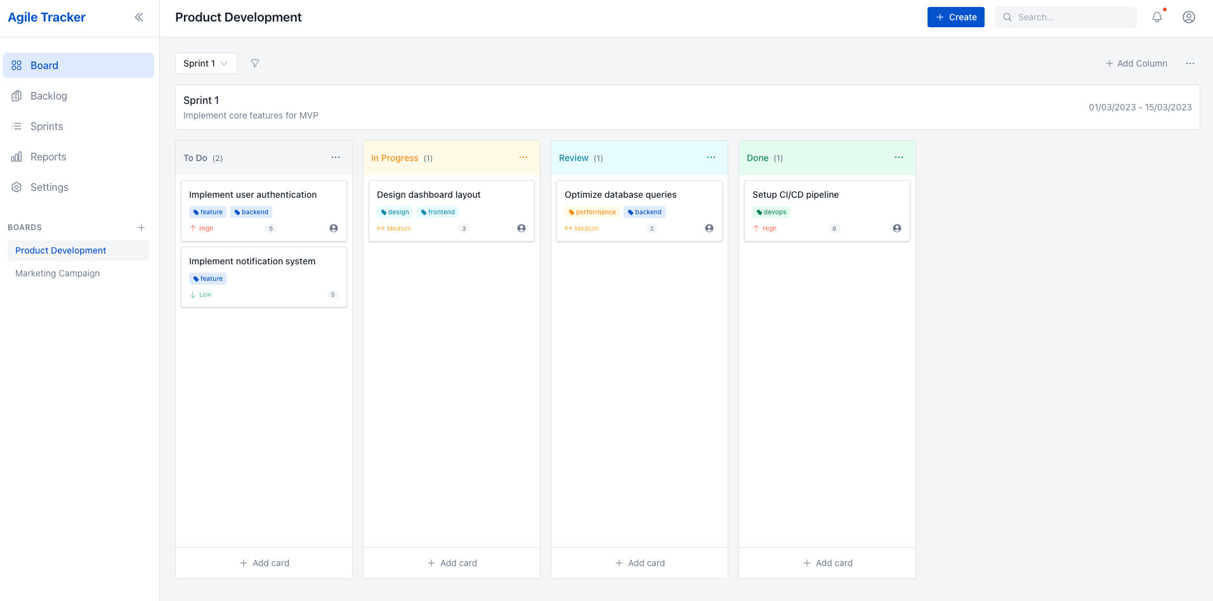The image size is (1213, 601).
Task: Click the filter icon next to Sprint 1
Action: click(255, 63)
